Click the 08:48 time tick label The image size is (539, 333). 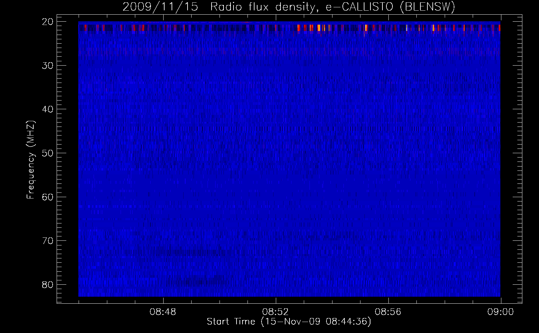tap(163, 312)
